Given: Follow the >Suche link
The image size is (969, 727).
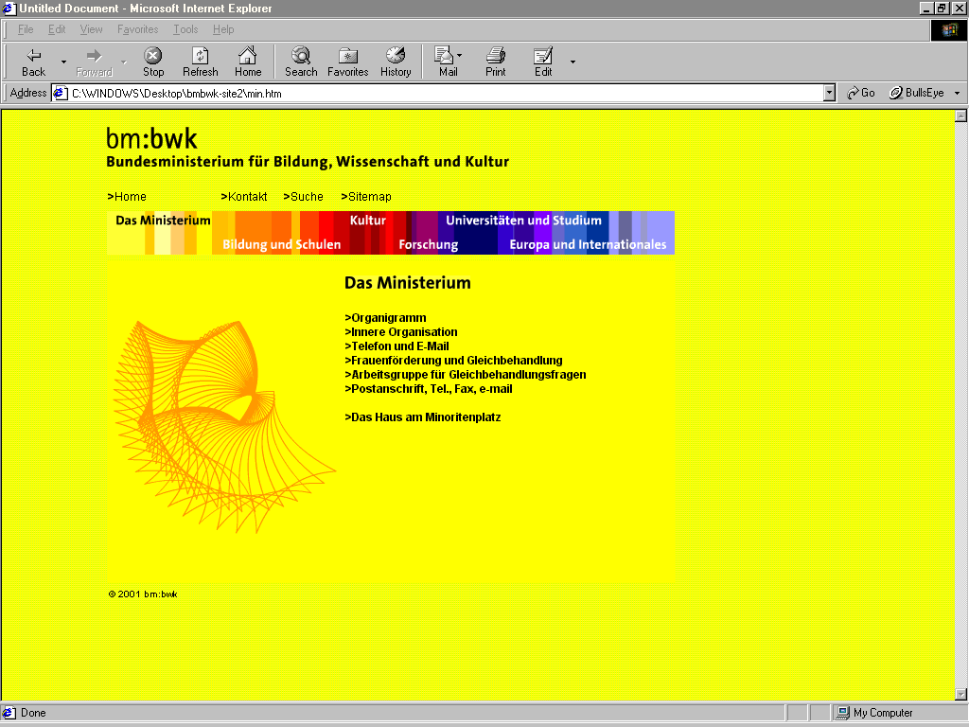Looking at the screenshot, I should tap(304, 197).
